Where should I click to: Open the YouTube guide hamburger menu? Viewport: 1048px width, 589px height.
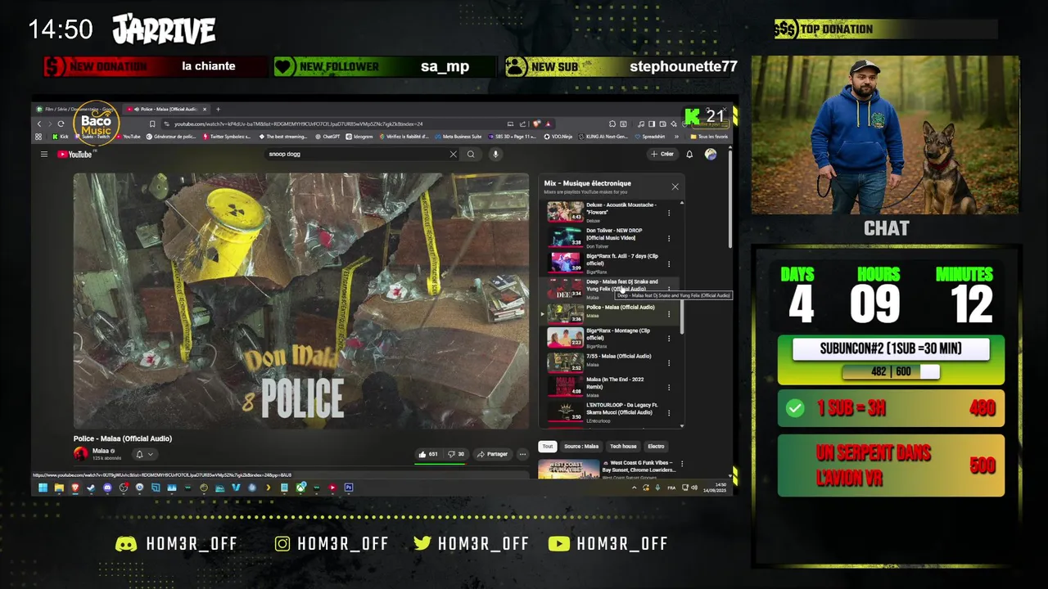tap(44, 154)
